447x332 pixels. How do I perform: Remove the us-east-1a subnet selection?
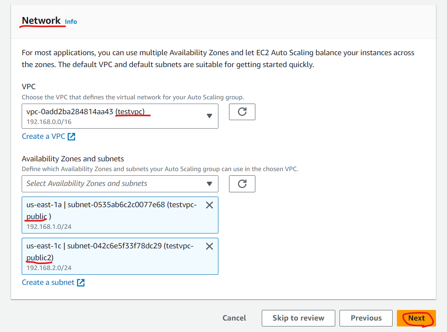(209, 205)
